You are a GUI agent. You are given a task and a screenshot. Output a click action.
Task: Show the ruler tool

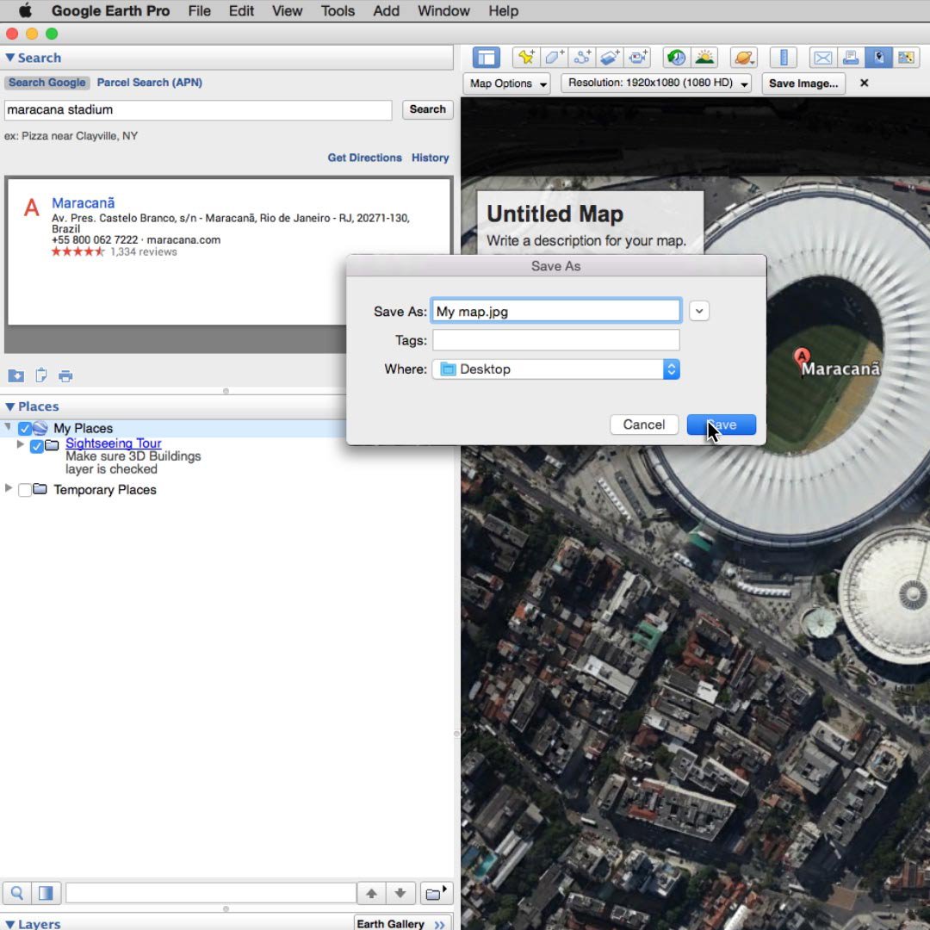pyautogui.click(x=784, y=58)
